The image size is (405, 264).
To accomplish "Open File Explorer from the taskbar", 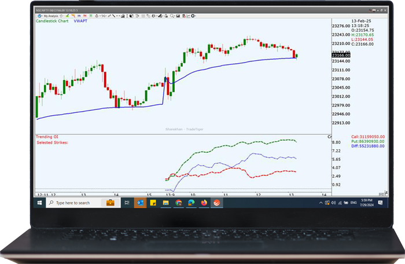I will pyautogui.click(x=165, y=203).
